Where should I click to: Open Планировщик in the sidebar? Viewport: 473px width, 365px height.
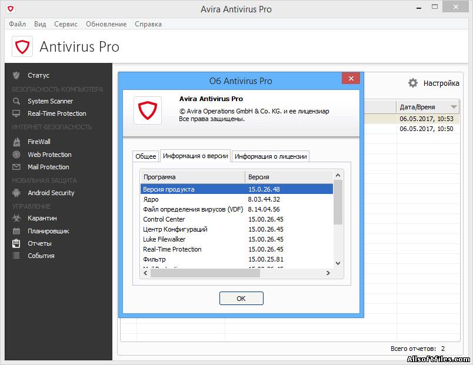[x=48, y=231]
